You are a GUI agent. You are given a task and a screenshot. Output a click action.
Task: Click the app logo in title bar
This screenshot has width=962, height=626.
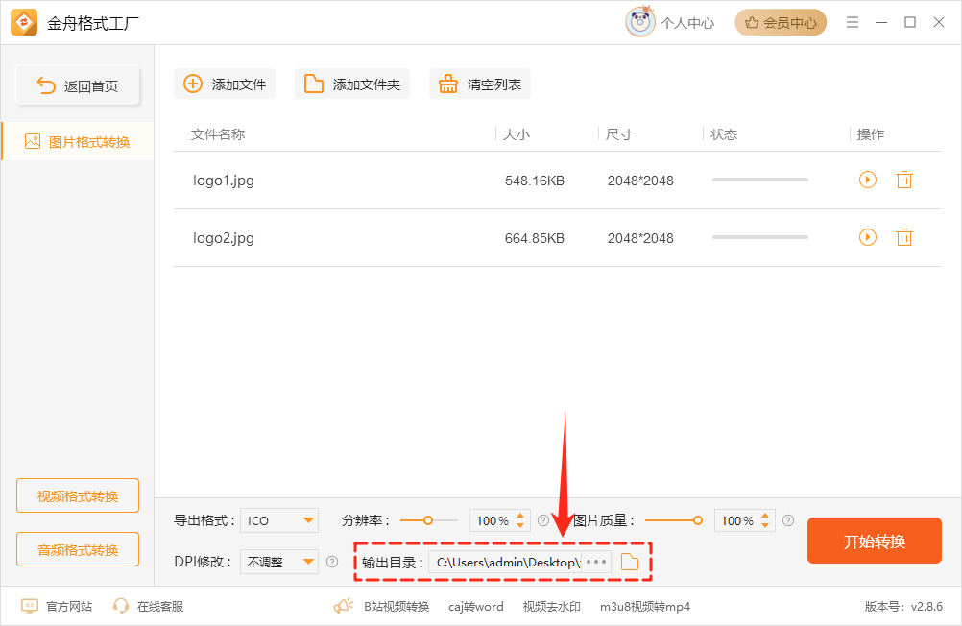pos(24,21)
